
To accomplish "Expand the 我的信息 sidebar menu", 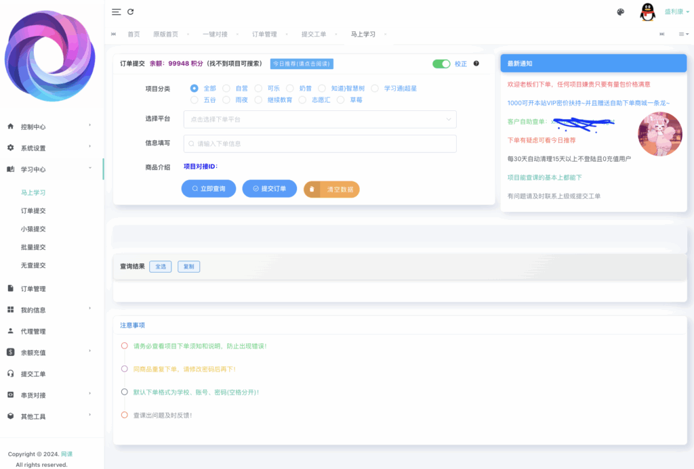I will click(x=51, y=310).
